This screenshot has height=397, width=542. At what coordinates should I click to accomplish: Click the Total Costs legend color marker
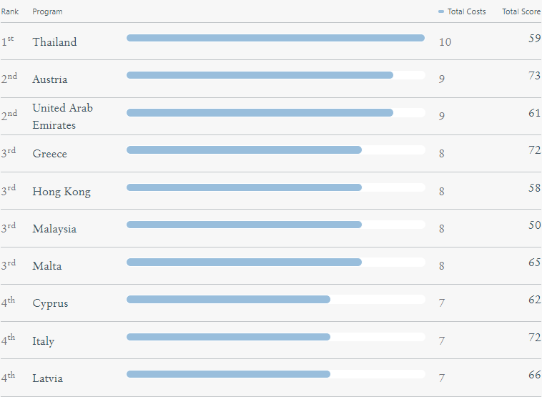[x=440, y=11]
